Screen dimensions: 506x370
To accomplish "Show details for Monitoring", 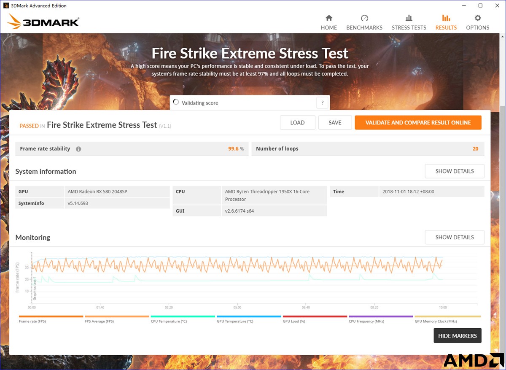I will 455,237.
